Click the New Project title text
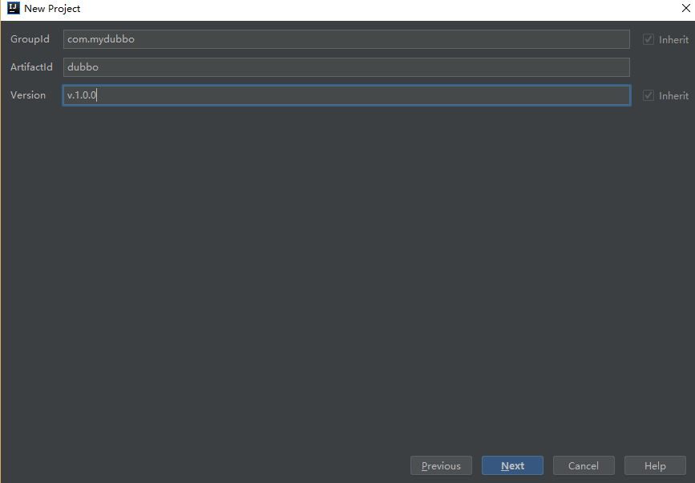The image size is (695, 483). (52, 9)
